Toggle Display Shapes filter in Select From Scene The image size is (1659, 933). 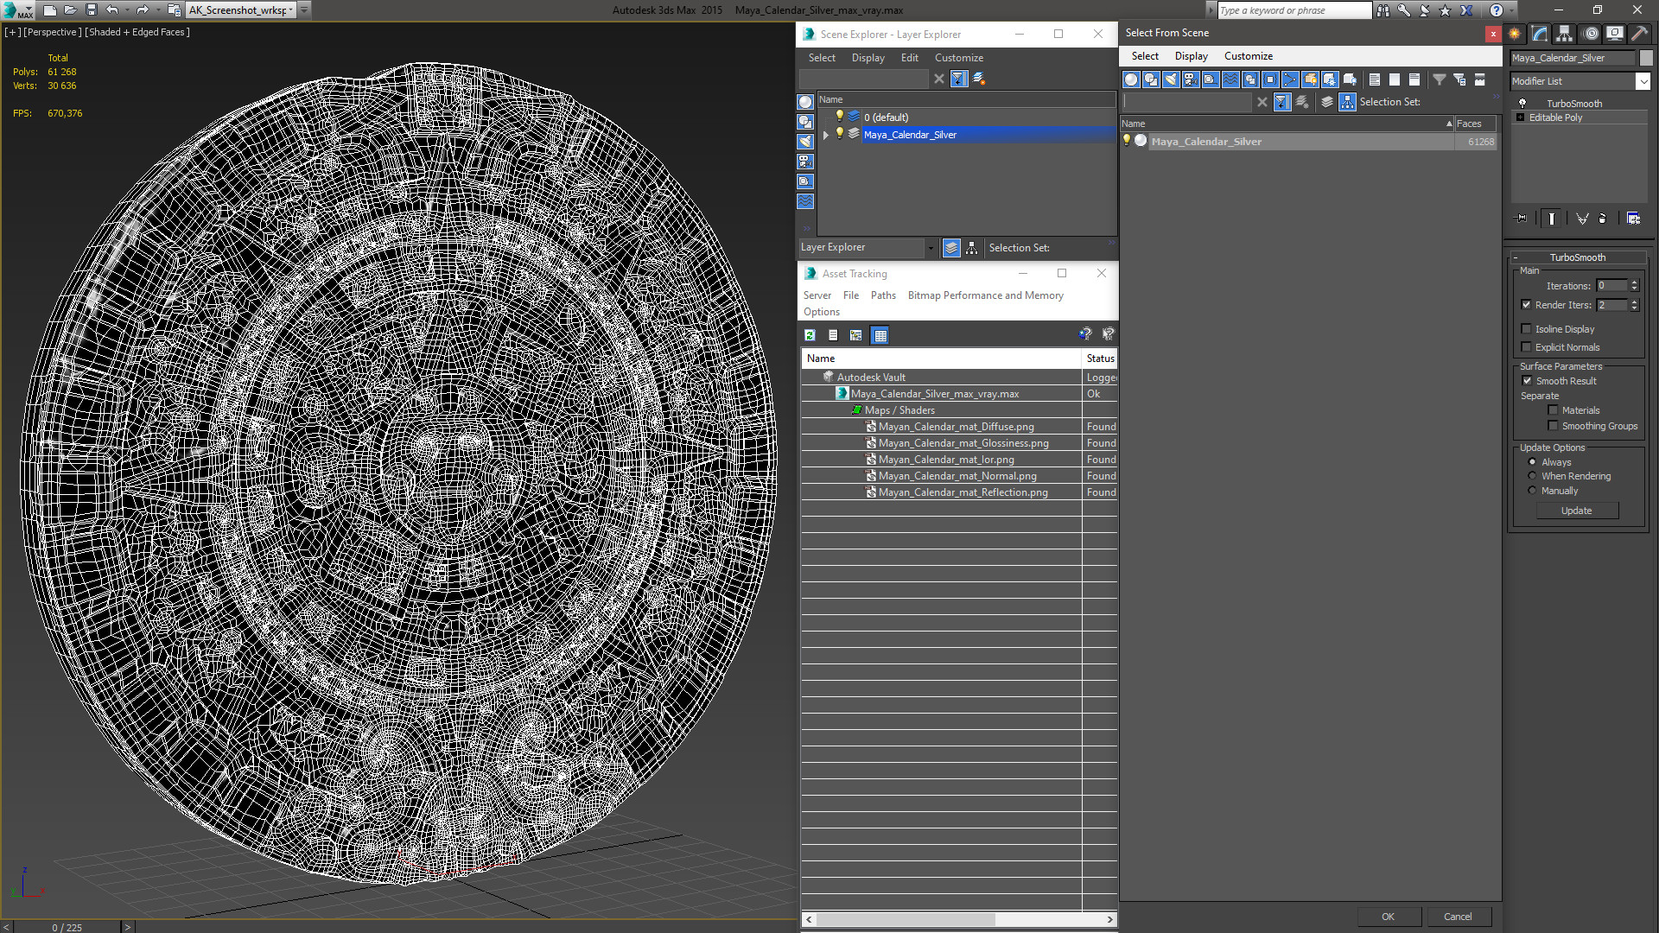[x=1151, y=79]
